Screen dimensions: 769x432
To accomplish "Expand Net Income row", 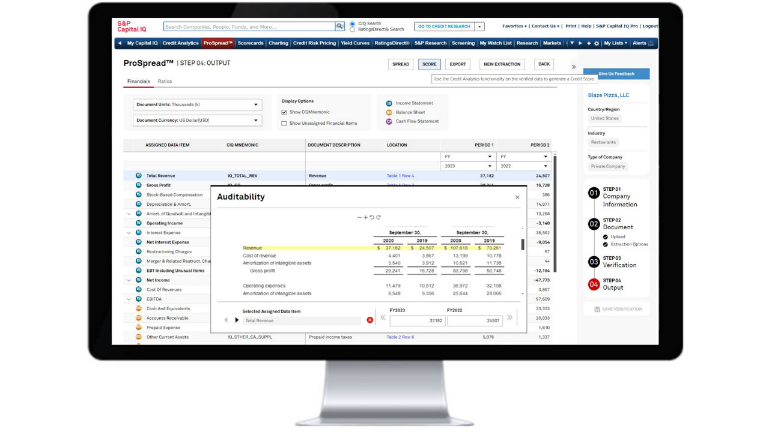I will (129, 280).
